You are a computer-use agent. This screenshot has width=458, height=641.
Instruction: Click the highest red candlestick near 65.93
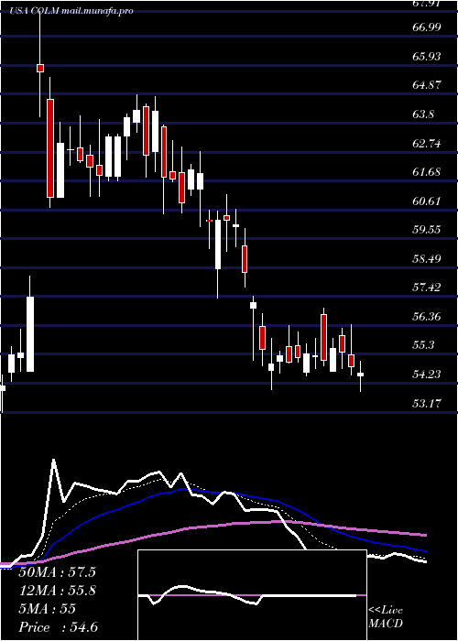(40, 69)
